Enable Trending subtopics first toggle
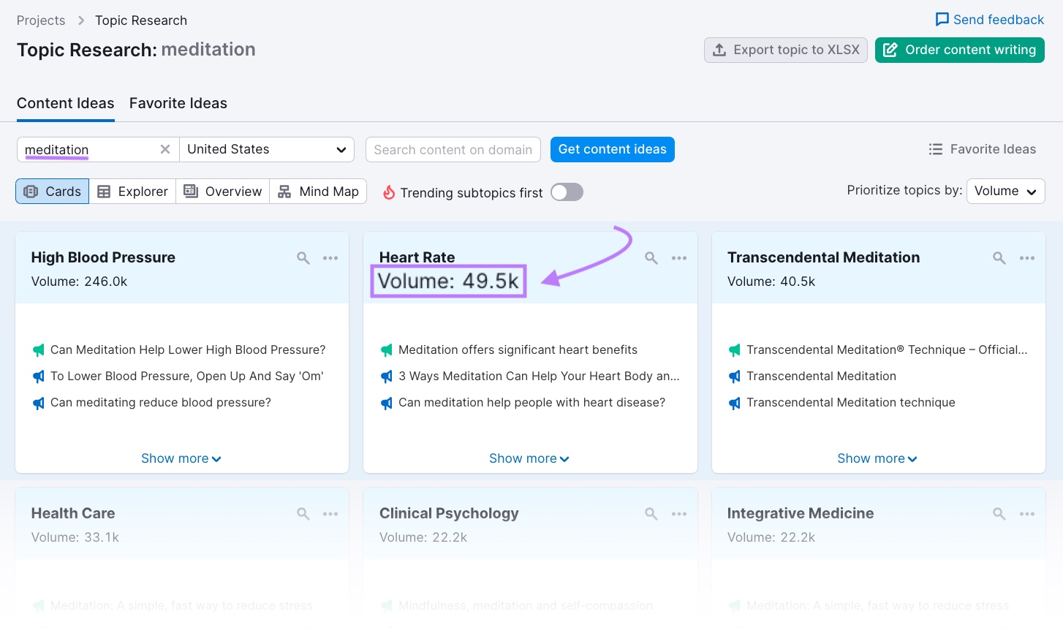This screenshot has height=628, width=1063. point(567,192)
